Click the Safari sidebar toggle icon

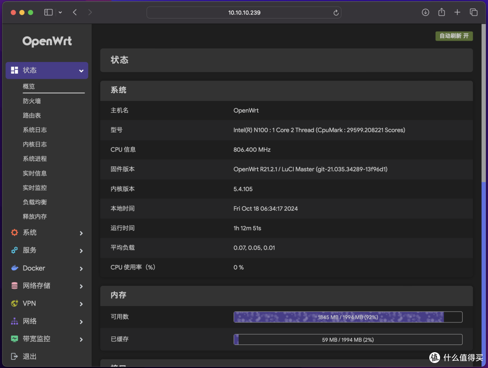pos(48,13)
